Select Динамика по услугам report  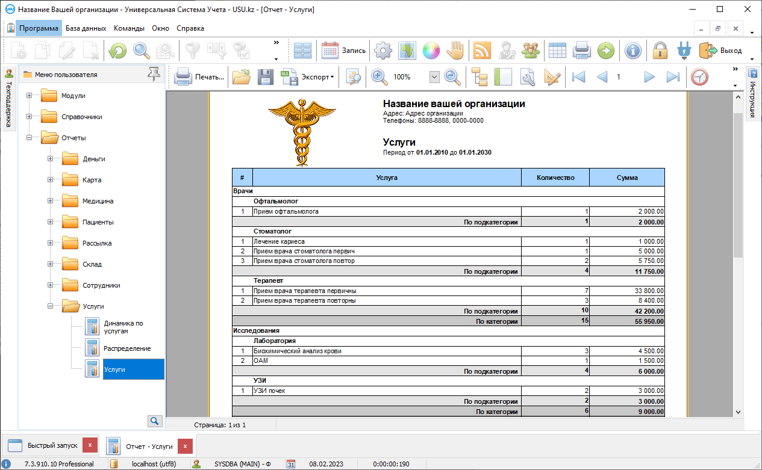[x=123, y=327]
